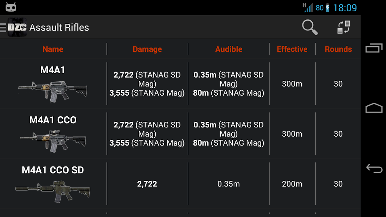The image size is (386, 217).
Task: Select the Effective column header
Action: coord(292,49)
